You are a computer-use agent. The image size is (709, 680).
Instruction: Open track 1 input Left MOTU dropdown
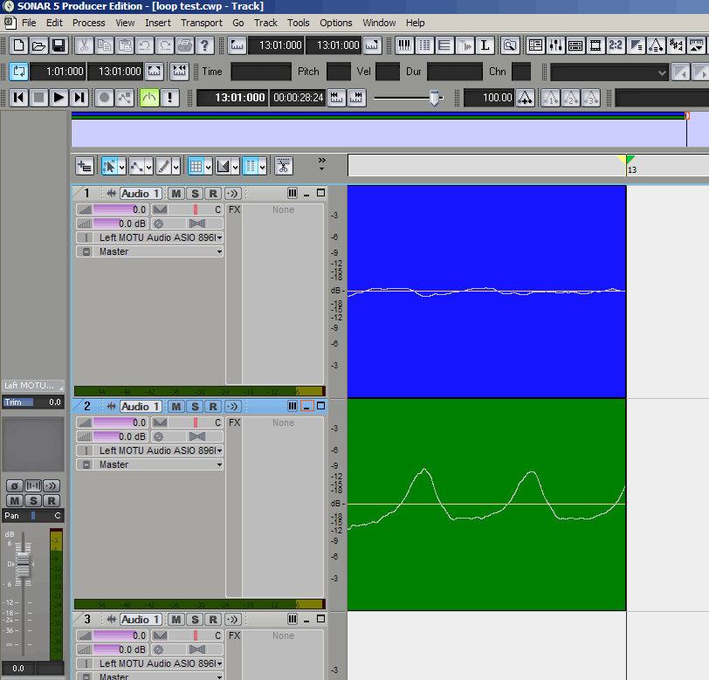[x=219, y=237]
